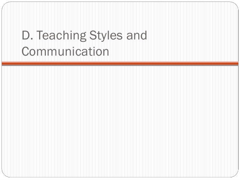
Task: Select the word "Styles" in the heading
Action: click(106, 35)
